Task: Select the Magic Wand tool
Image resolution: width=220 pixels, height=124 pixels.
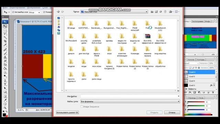Action: [x=5, y=38]
